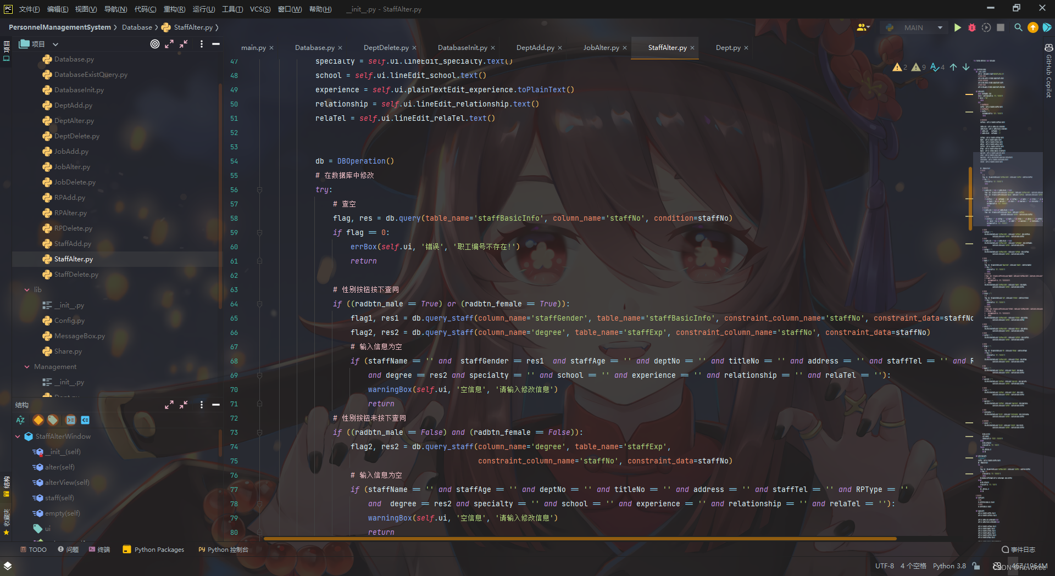Hide the Project tool window
Screen dimensions: 1055x576
pyautogui.click(x=216, y=44)
